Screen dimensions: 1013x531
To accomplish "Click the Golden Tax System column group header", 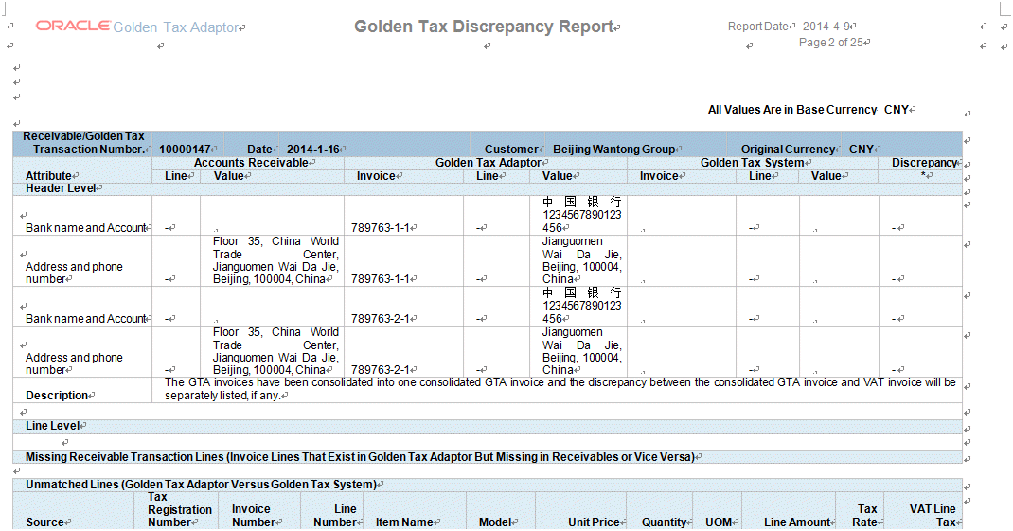I will pos(753,163).
